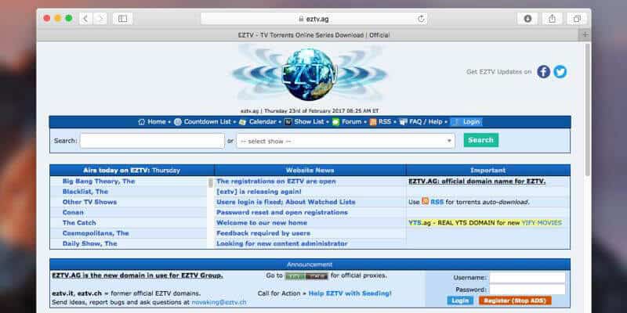
Task: Open Conan show link
Action: coord(73,212)
